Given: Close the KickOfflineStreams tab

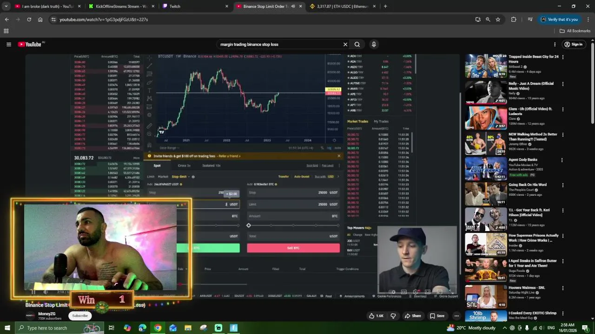Looking at the screenshot, I should 153,6.
